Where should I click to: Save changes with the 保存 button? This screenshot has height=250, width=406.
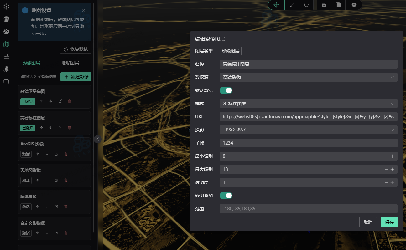(389, 222)
